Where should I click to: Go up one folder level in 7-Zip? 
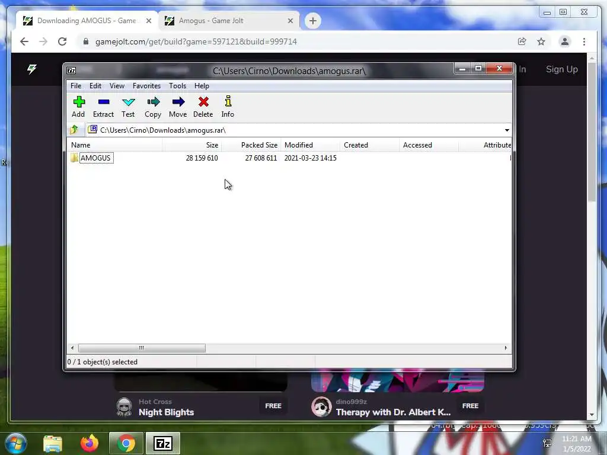pos(74,130)
